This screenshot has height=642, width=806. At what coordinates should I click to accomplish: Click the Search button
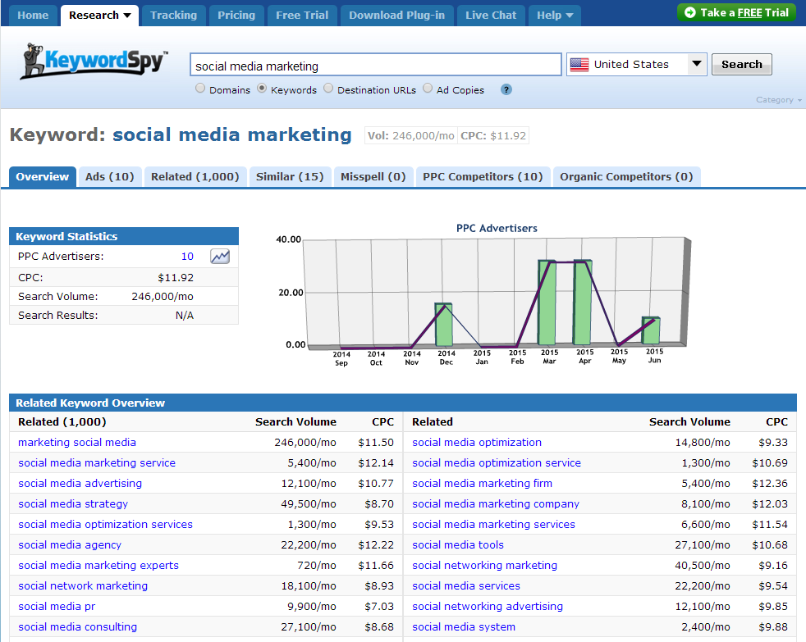(742, 65)
